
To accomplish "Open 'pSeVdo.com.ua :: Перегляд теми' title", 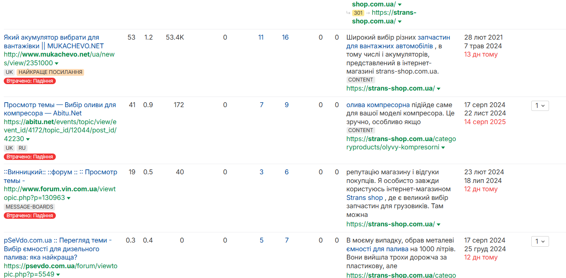I will [58, 249].
